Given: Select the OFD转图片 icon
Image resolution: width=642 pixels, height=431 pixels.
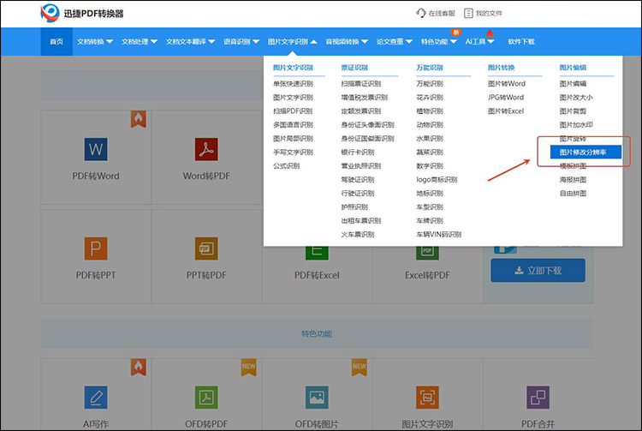Looking at the screenshot, I should point(317,397).
